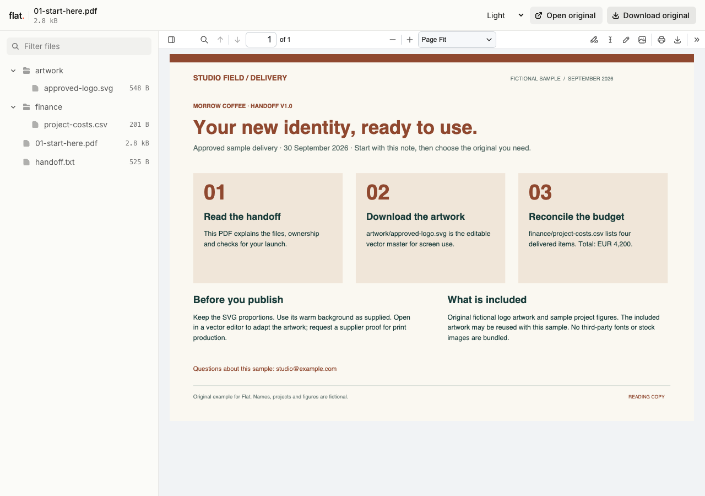
Task: Click the finance folder icon
Action: (x=26, y=107)
